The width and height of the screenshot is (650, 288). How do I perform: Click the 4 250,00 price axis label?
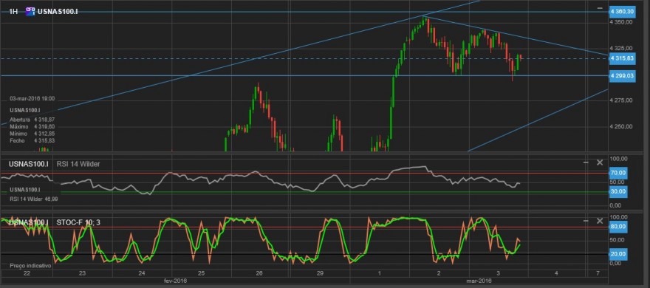pos(620,126)
